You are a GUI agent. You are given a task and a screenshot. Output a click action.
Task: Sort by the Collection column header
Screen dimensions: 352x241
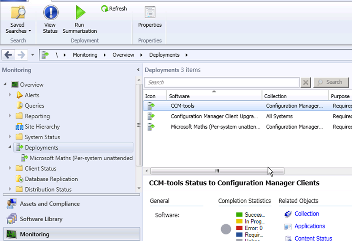295,96
